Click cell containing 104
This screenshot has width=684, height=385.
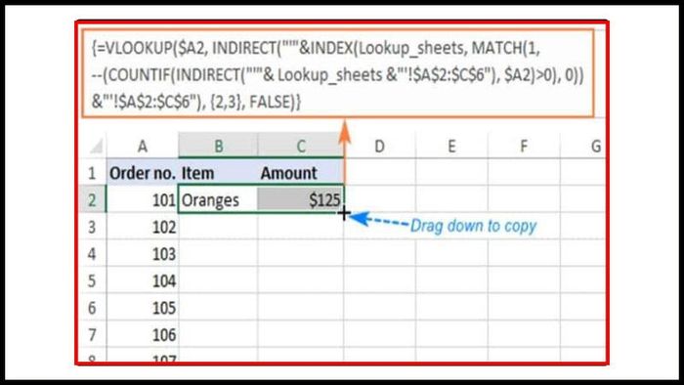point(143,280)
